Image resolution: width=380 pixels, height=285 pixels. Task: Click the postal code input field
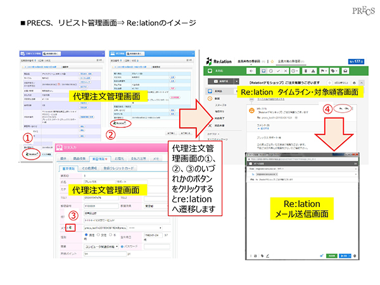[101, 206]
